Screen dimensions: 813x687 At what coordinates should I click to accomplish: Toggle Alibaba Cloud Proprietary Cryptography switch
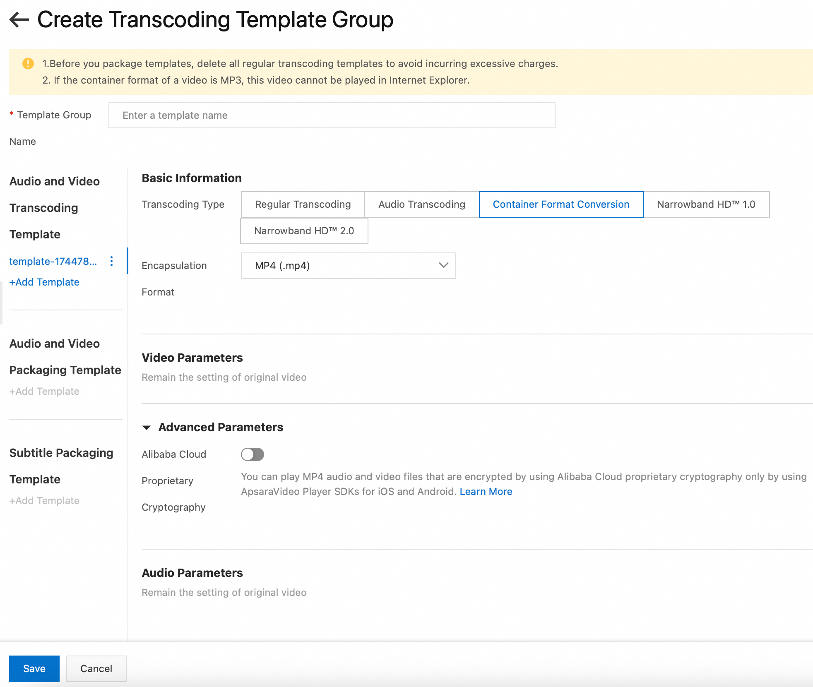[253, 454]
